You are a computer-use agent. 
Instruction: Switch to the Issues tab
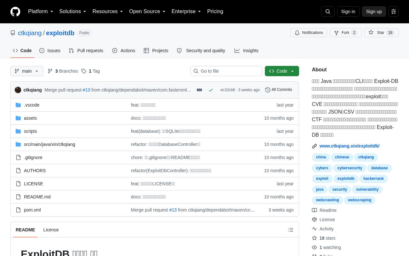(x=50, y=51)
